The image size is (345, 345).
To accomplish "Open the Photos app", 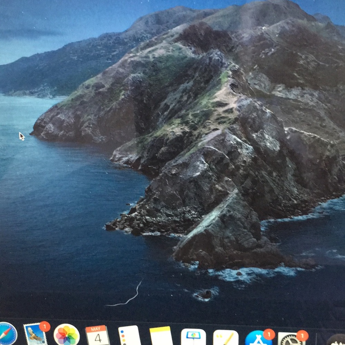I will tap(67, 335).
